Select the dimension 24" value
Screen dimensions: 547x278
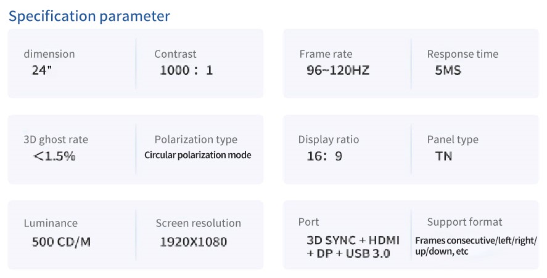pos(42,70)
